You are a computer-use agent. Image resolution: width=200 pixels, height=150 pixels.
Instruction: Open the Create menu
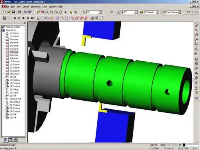[x=26, y=7]
